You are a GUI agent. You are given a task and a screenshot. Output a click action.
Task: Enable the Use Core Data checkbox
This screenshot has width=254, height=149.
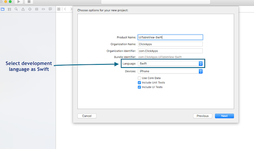pyautogui.click(x=139, y=78)
